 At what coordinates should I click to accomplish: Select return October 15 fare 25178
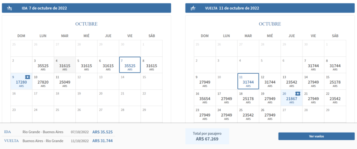(x=335, y=82)
